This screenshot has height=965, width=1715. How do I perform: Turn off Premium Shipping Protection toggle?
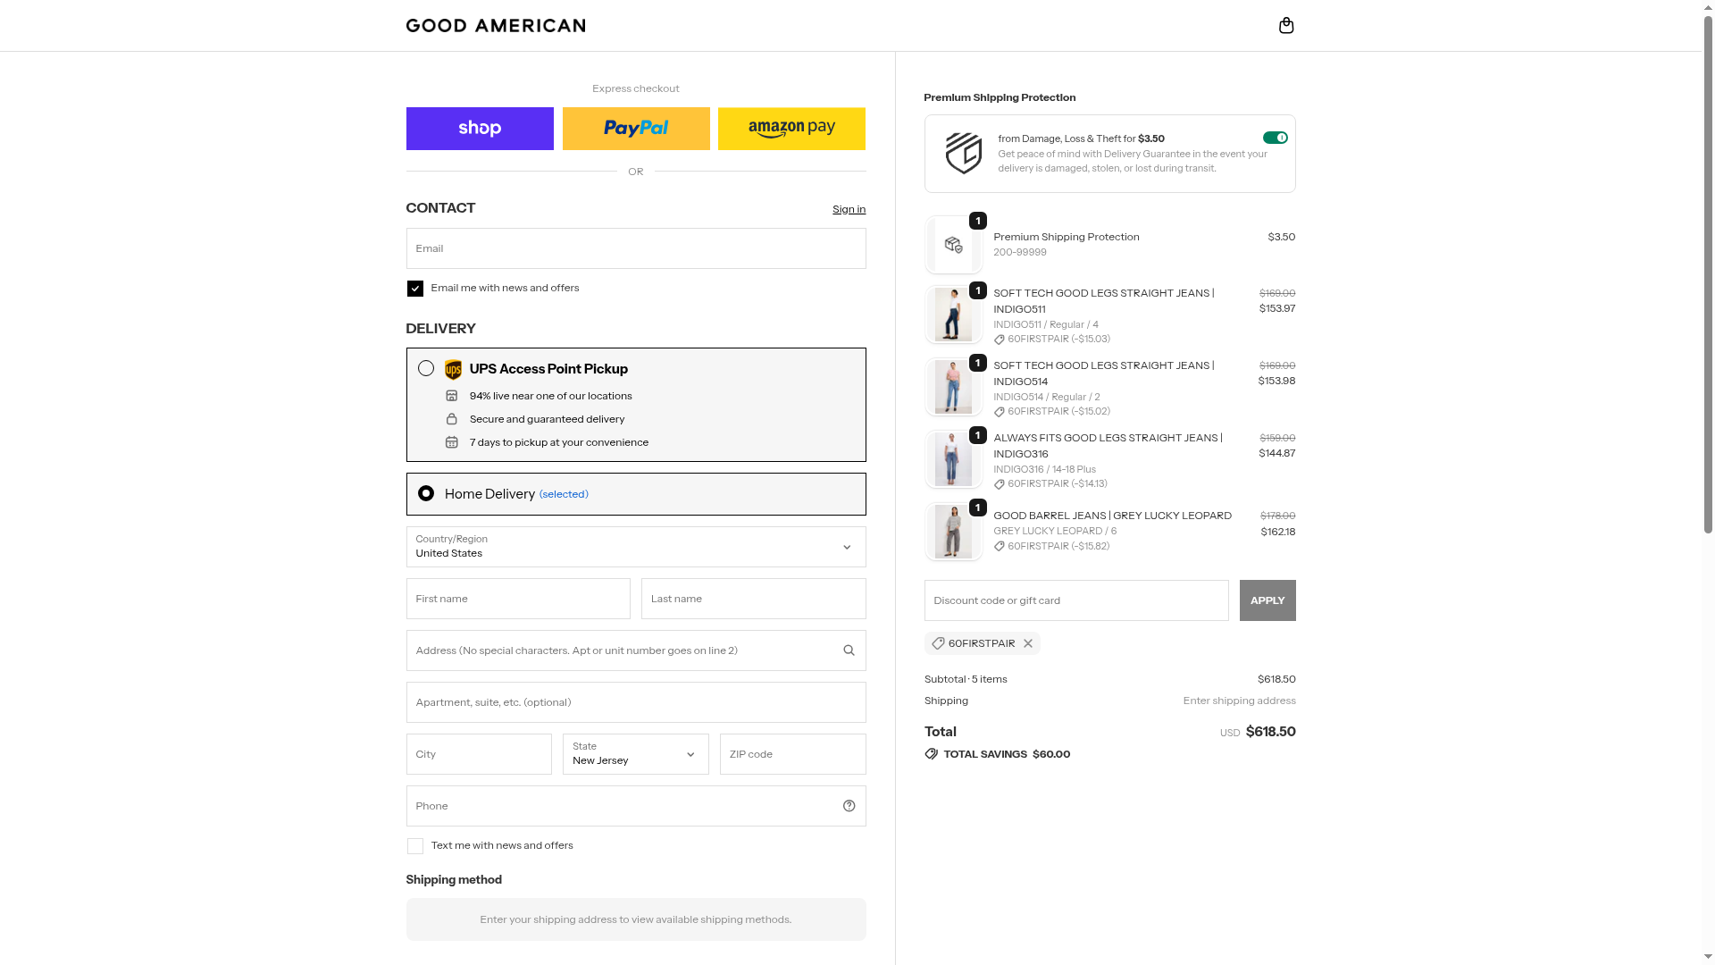click(1275, 138)
